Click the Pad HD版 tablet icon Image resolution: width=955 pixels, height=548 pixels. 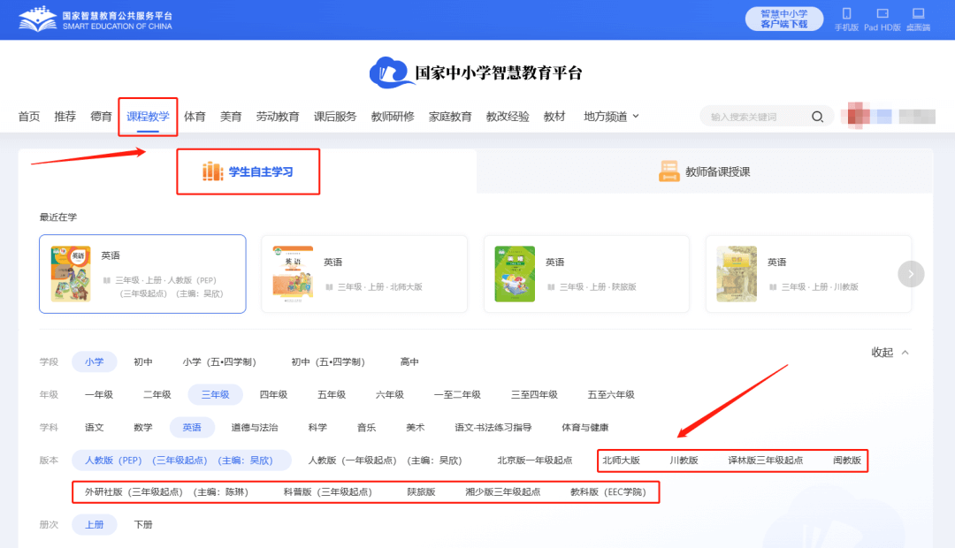coord(882,14)
